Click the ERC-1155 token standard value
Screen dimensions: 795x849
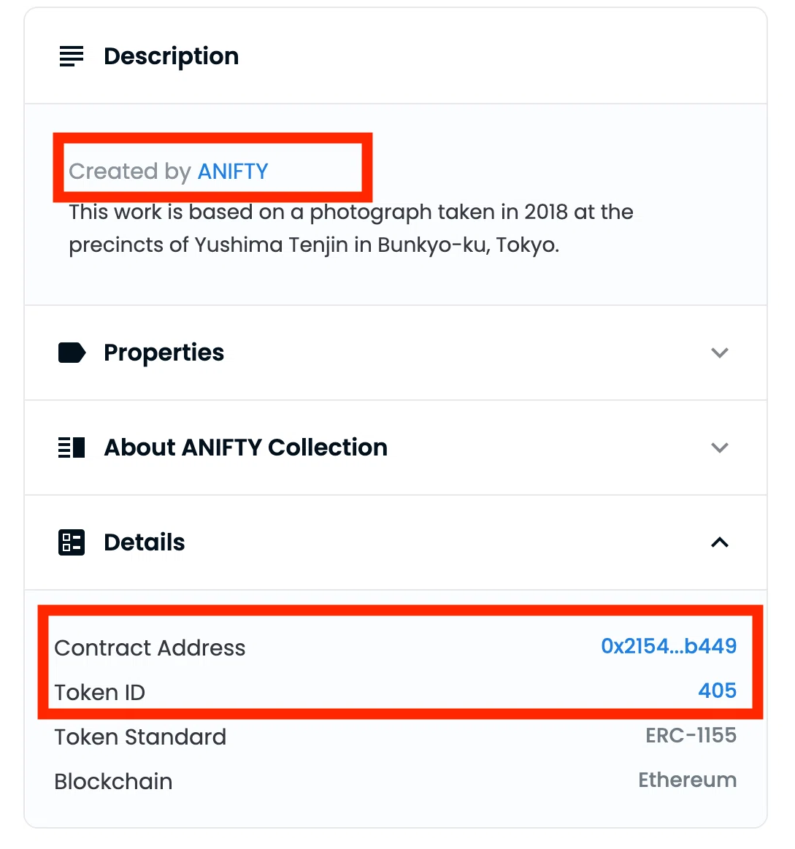pos(691,735)
